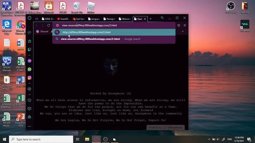Open GX Corner gamepad icon in tab bar
The width and height of the screenshot is (255, 143).
pos(37,19)
